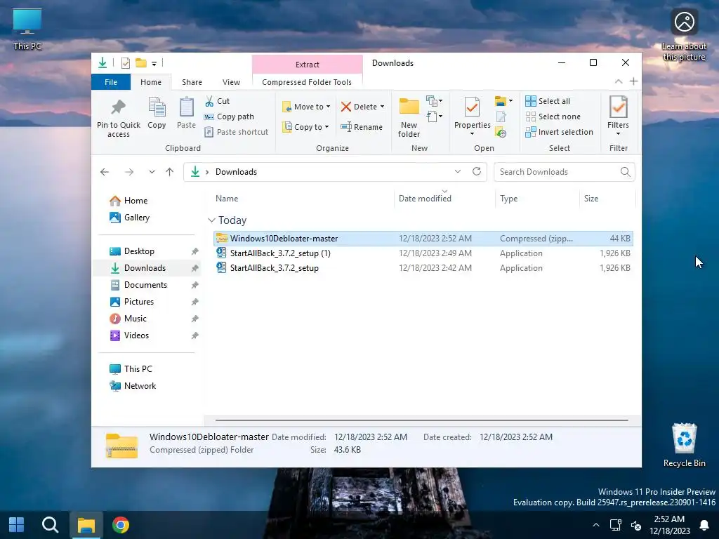Go up one level with Up arrow

(170, 172)
